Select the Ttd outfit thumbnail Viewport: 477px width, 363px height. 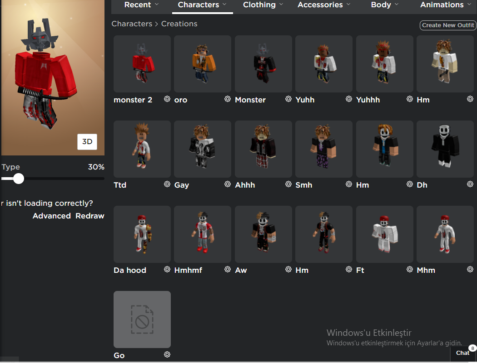(142, 149)
